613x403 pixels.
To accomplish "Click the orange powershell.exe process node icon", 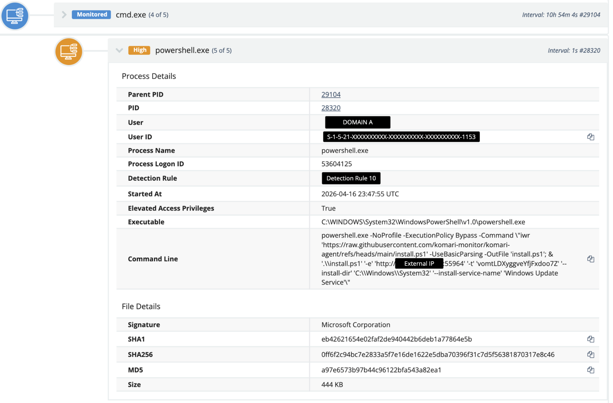I will point(69,52).
